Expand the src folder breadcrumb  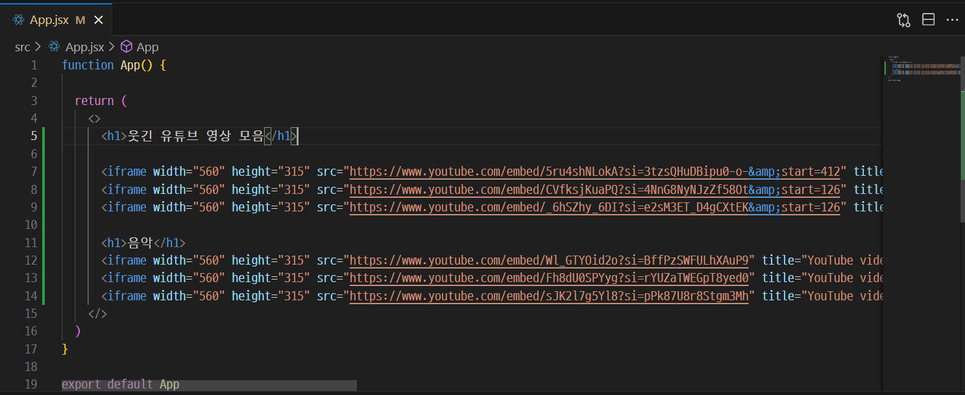tap(23, 47)
